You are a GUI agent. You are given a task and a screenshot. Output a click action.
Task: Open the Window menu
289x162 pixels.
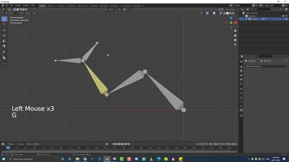click(x=26, y=5)
